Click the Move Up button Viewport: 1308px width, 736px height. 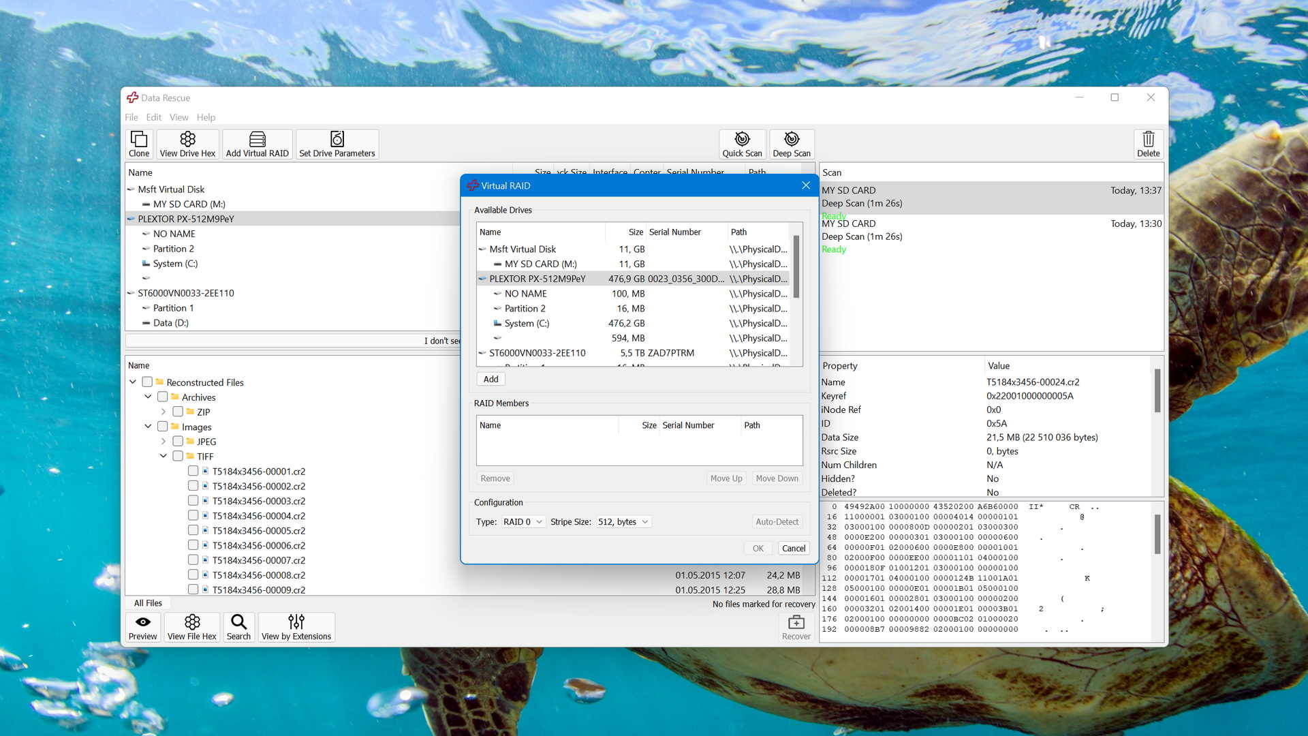pyautogui.click(x=726, y=478)
